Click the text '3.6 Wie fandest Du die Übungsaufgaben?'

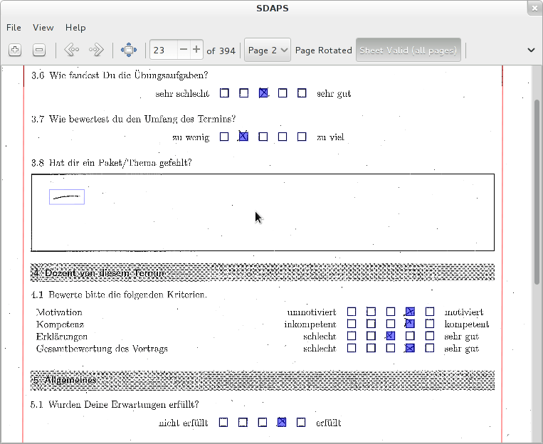[x=120, y=75]
